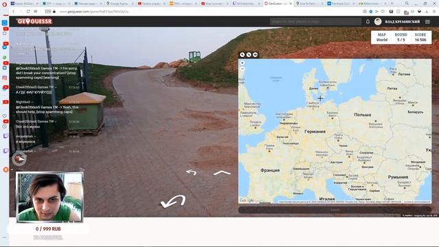
Task: Open WhatsApp in the Opera sidebar
Action: (5, 58)
